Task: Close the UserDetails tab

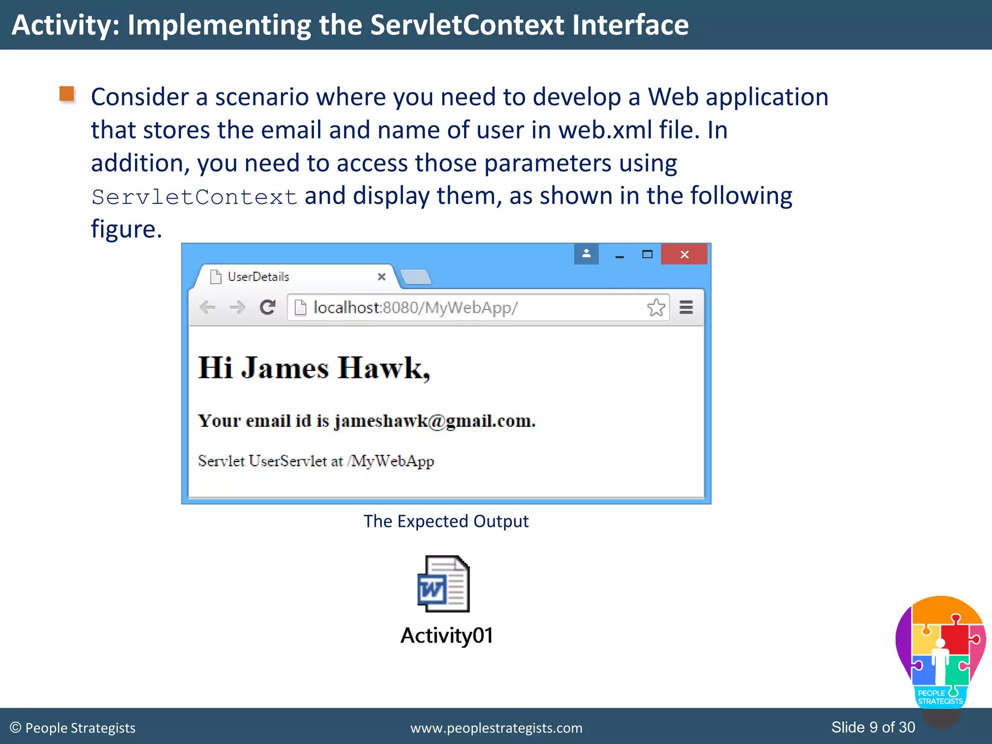Action: (x=382, y=277)
